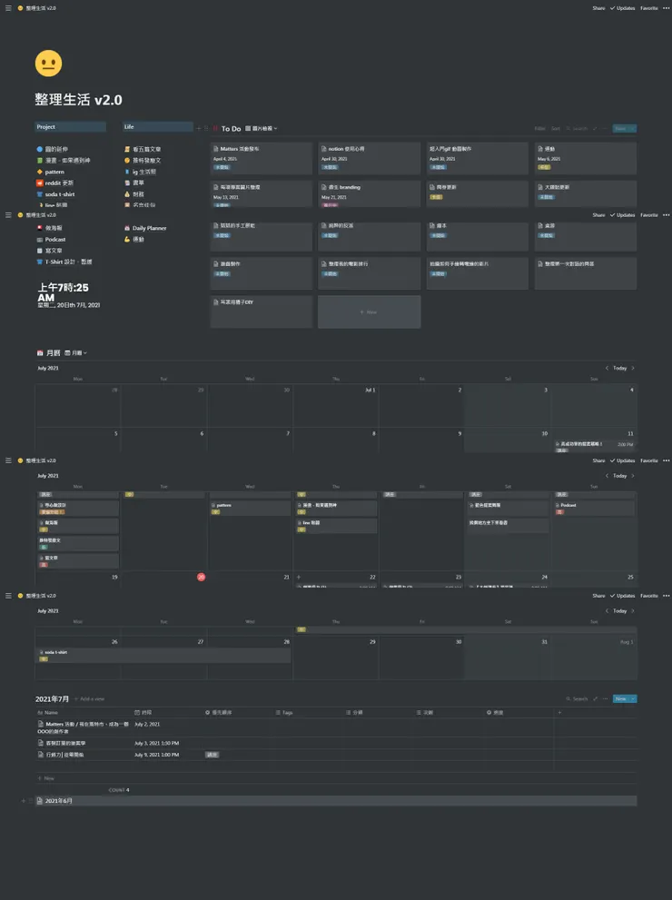
Task: Click the blue circle icon beside 圖的新作
Action: (40, 149)
